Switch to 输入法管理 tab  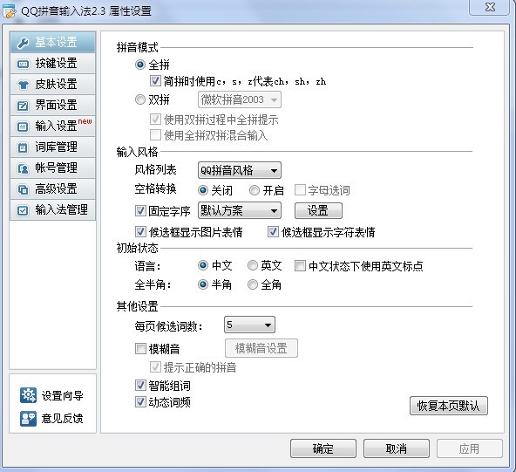(x=52, y=210)
